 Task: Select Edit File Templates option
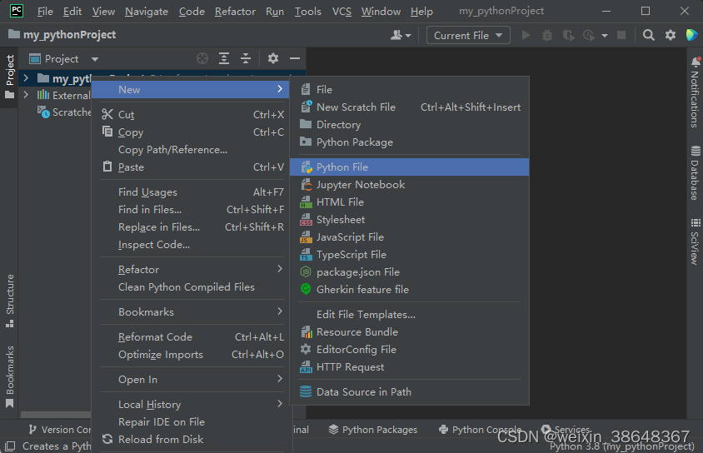409,315
